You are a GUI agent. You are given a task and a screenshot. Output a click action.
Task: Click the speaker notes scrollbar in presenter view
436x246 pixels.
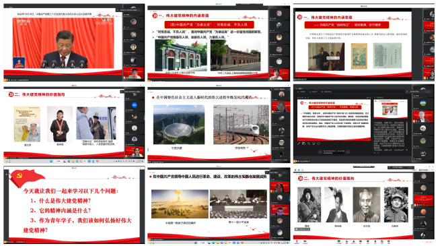(x=406, y=128)
